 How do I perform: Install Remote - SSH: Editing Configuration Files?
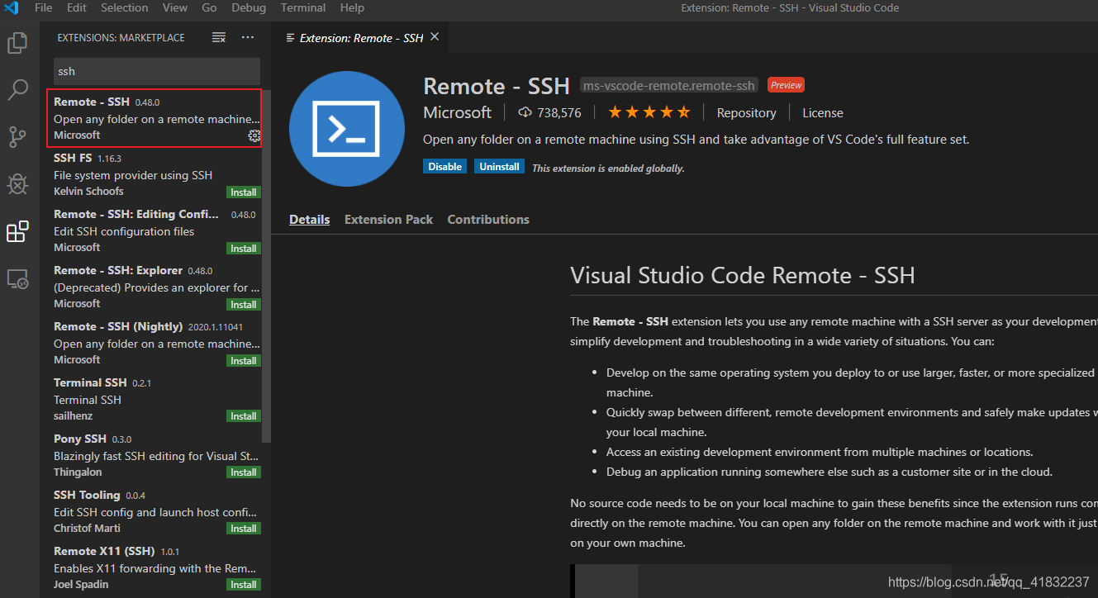244,249
